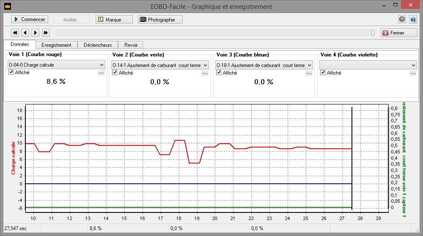423x236 pixels.
Task: Click the help question mark icon
Action: tap(413, 19)
